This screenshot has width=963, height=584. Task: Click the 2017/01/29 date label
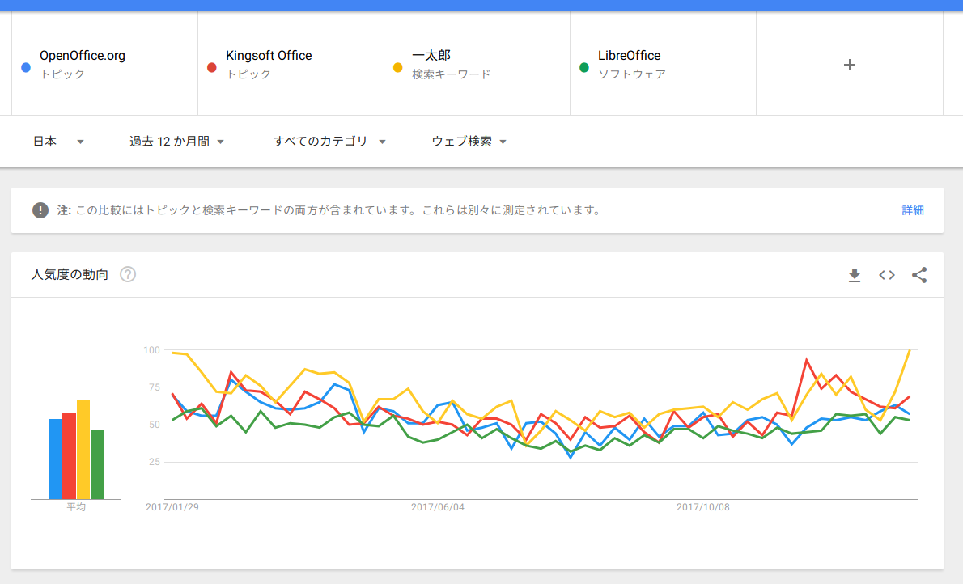click(x=172, y=507)
